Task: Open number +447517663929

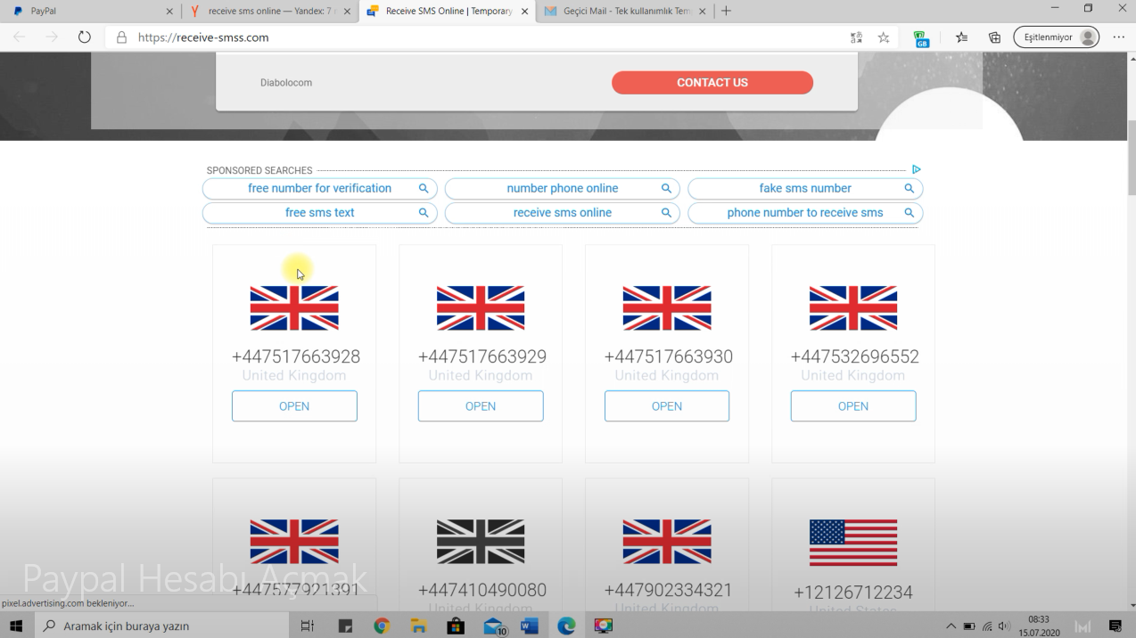Action: 481,406
